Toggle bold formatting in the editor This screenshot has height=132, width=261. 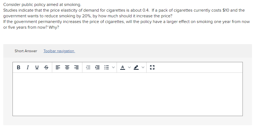[x=18, y=67]
